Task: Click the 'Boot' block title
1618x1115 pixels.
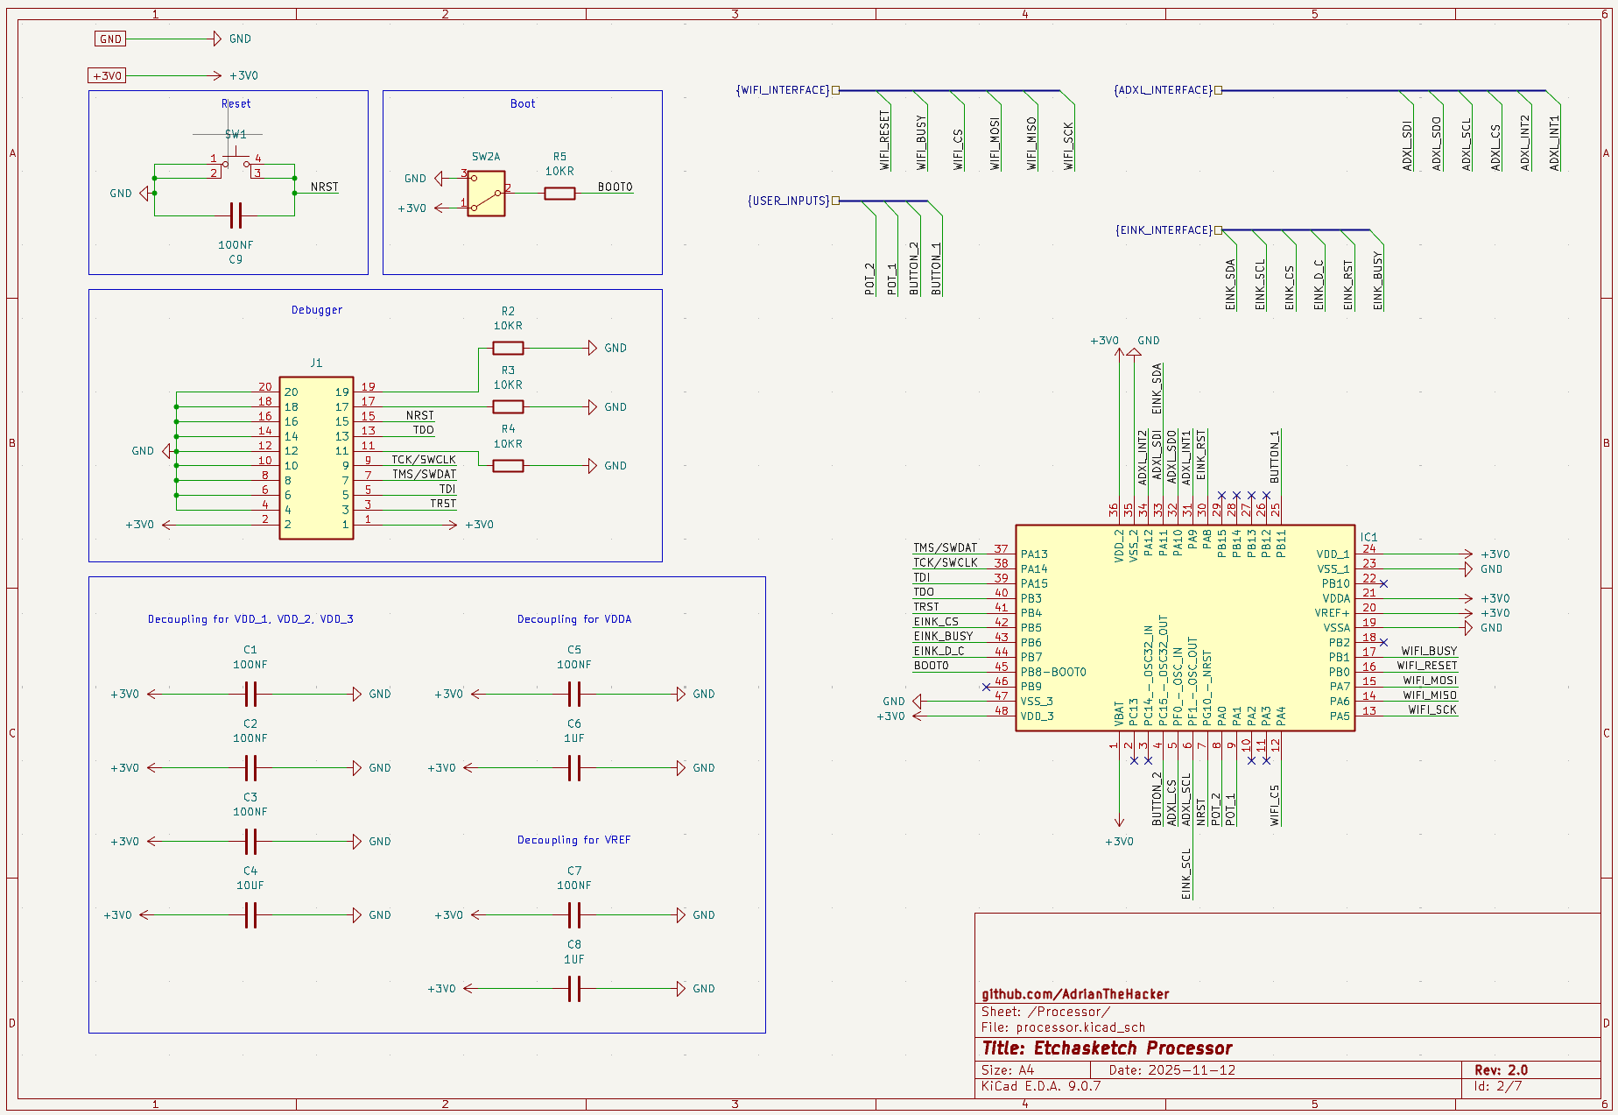Action: pyautogui.click(x=523, y=103)
